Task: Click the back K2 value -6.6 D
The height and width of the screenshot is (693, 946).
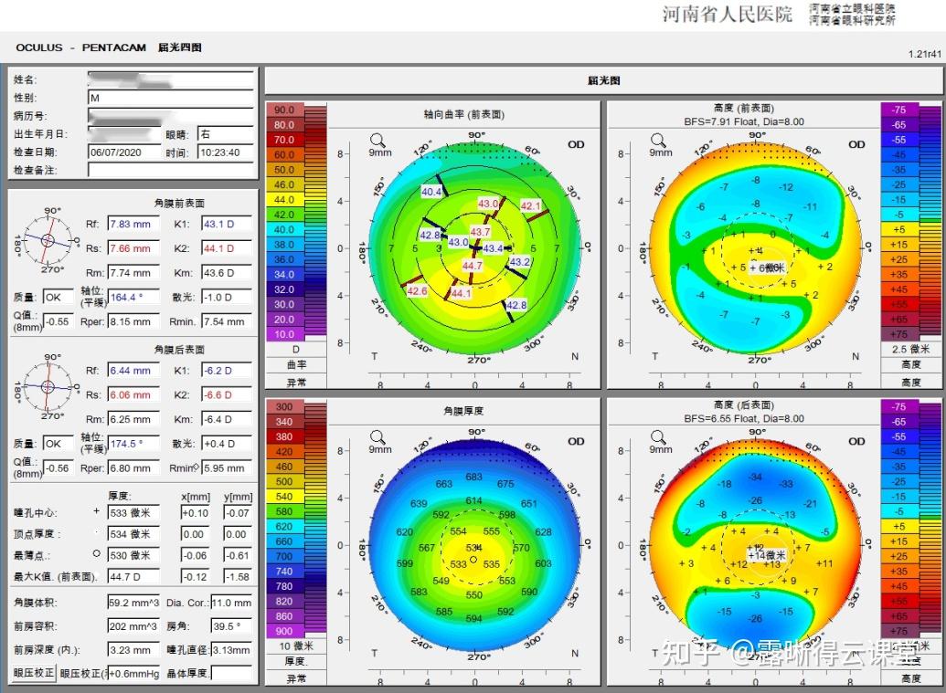Action: [x=227, y=394]
